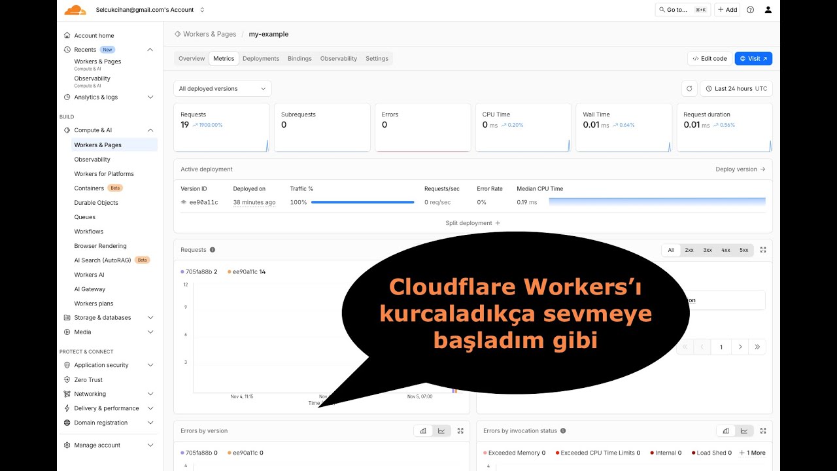The image size is (837, 471).
Task: Go to last pagination page
Action: tap(757, 347)
